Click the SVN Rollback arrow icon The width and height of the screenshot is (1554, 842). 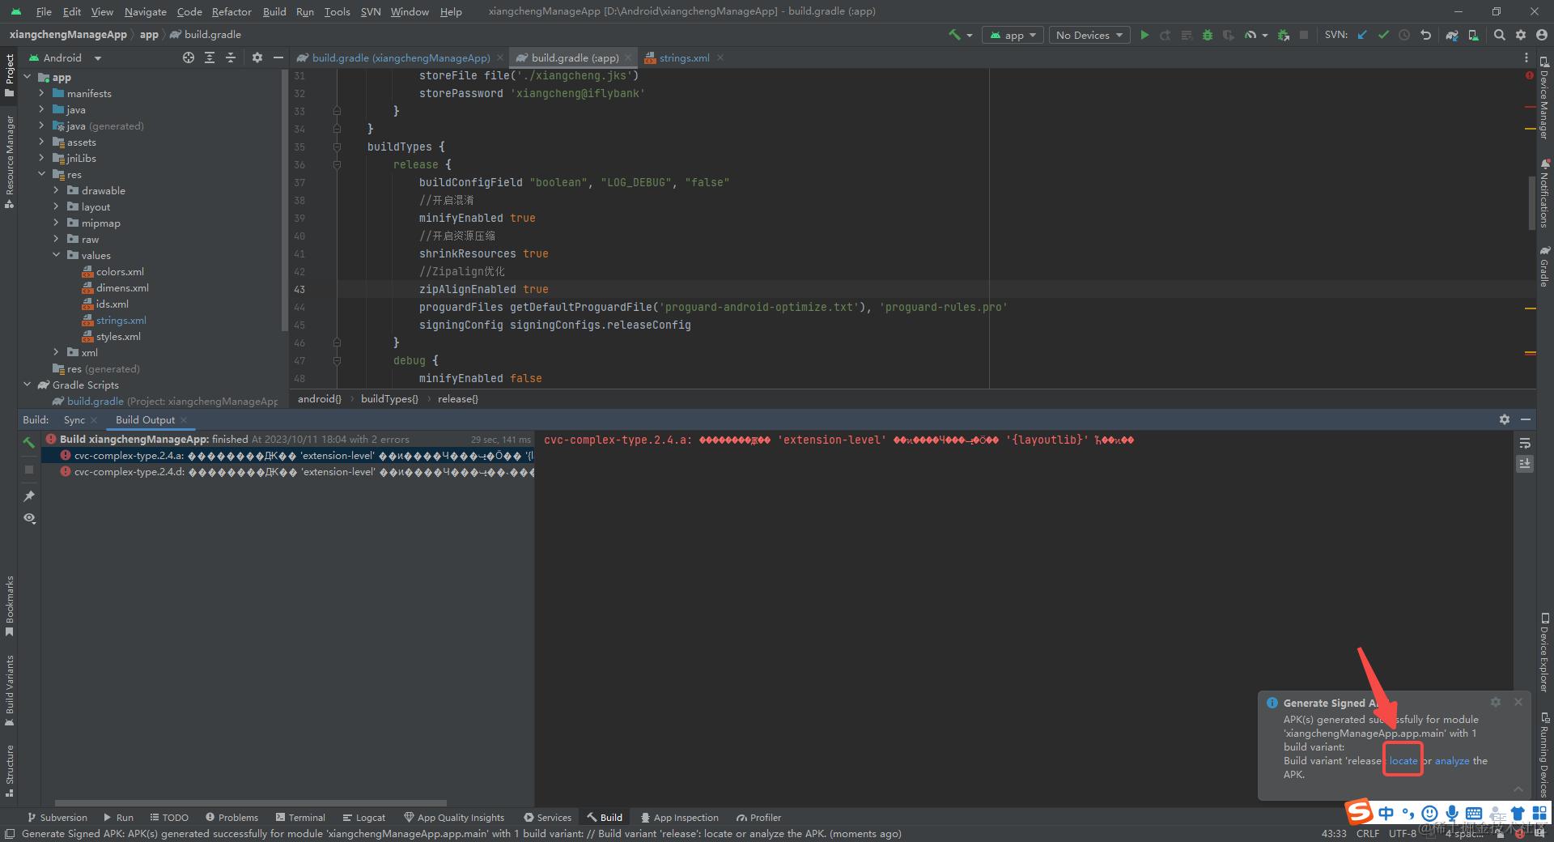pyautogui.click(x=1425, y=35)
